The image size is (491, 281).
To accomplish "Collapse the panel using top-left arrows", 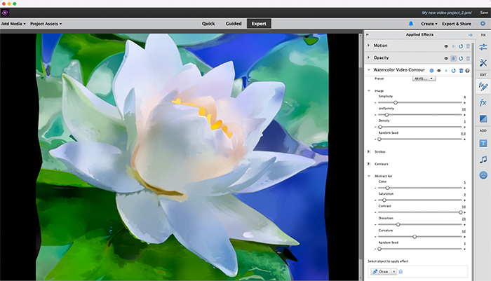I will [x=368, y=34].
